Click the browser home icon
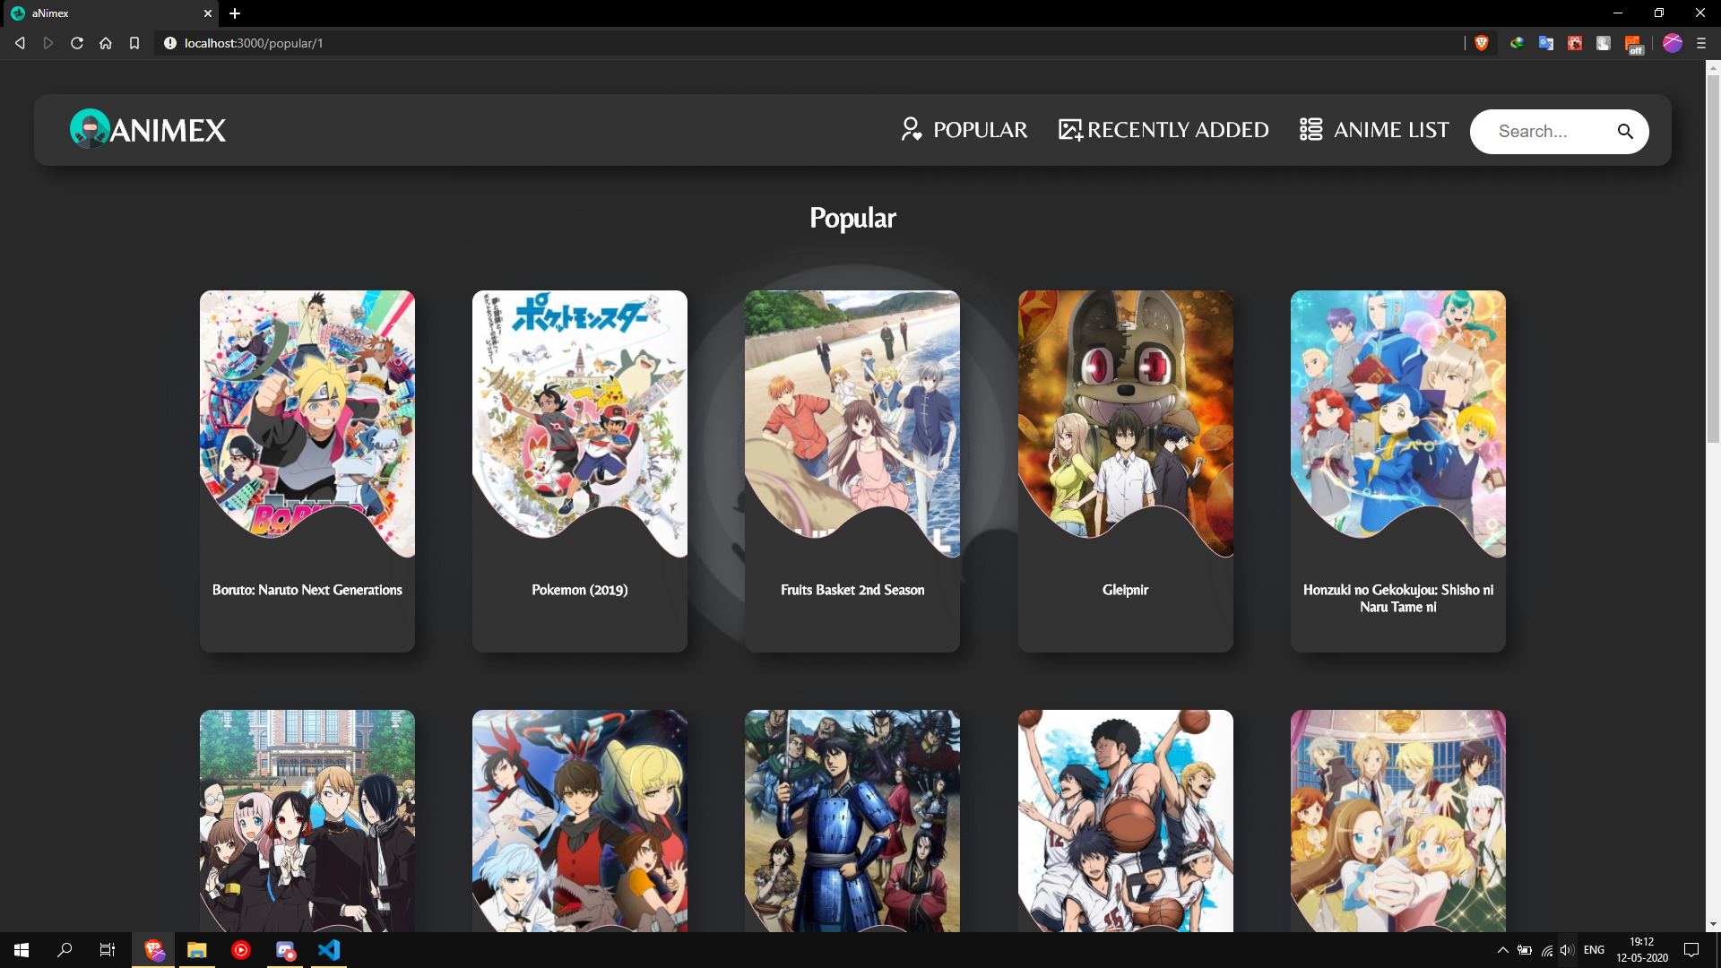The width and height of the screenshot is (1721, 968). tap(106, 43)
